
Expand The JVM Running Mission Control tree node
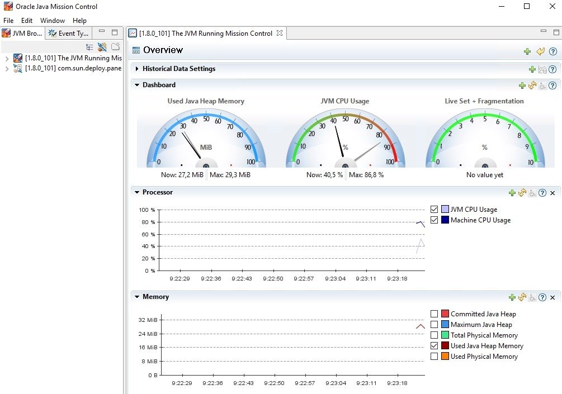click(x=7, y=58)
